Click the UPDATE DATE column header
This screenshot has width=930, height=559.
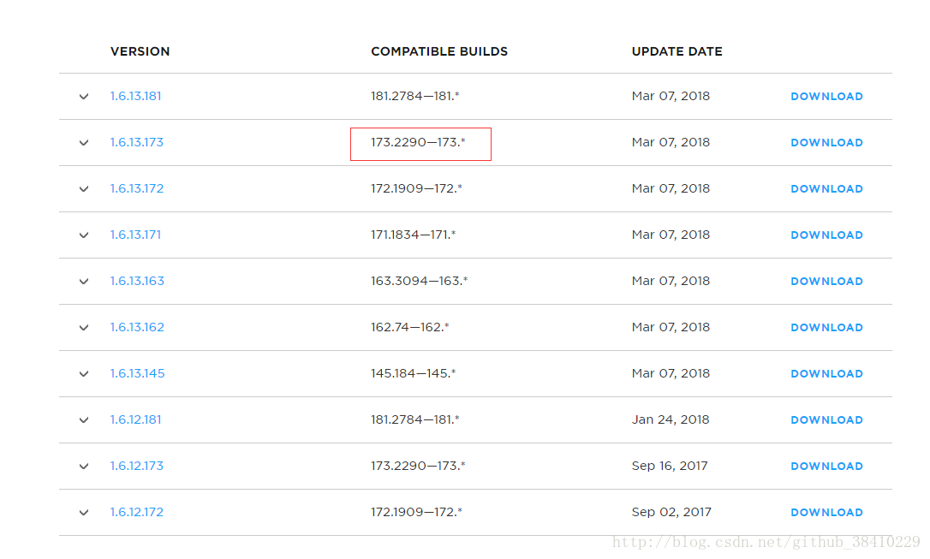(677, 51)
